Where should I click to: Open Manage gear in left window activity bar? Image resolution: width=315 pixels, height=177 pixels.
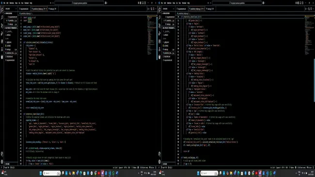tap(2, 162)
